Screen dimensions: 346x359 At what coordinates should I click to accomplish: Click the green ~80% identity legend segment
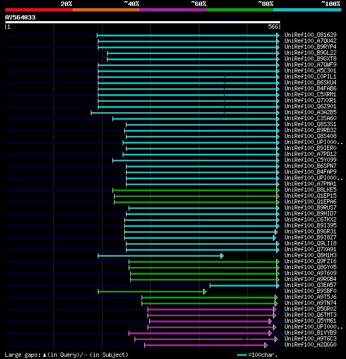240,10
